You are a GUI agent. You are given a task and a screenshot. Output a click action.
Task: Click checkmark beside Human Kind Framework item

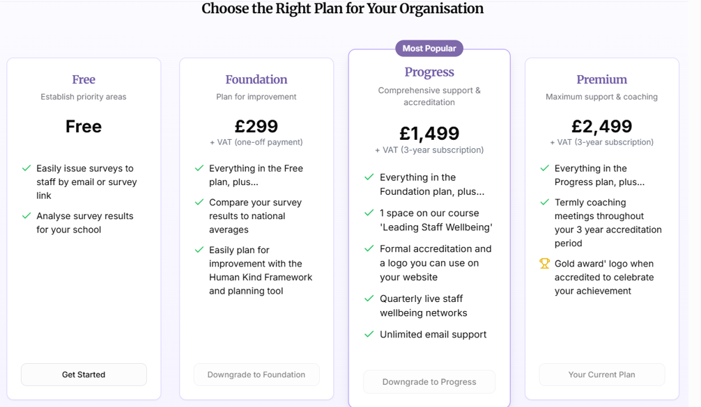pyautogui.click(x=199, y=250)
